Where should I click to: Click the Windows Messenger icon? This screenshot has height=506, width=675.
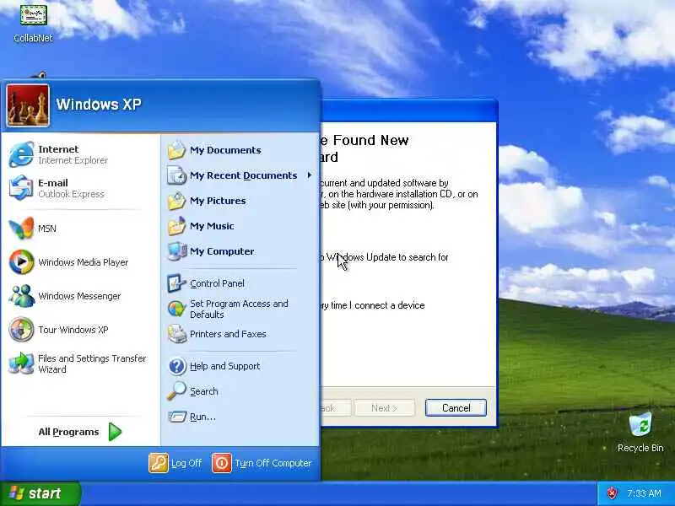pyautogui.click(x=21, y=296)
